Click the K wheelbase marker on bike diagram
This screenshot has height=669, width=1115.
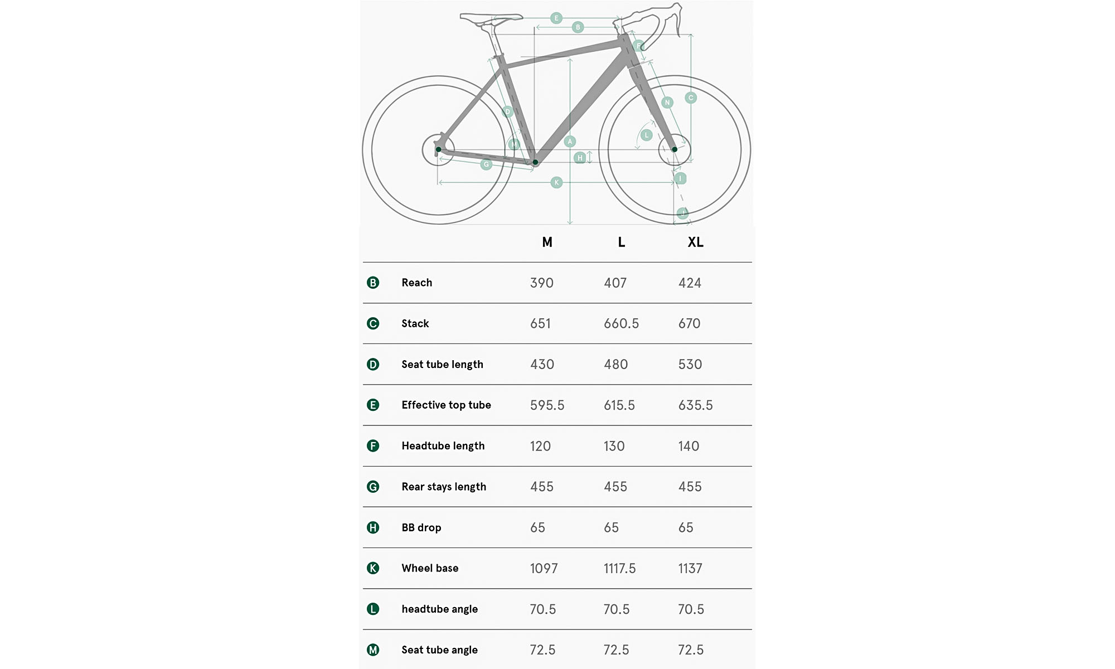556,182
